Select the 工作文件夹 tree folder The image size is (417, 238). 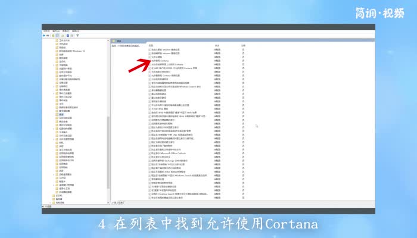click(64, 40)
